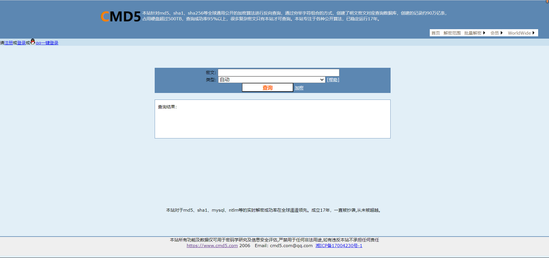Click inside the 密文 input field
The height and width of the screenshot is (258, 549).
click(x=278, y=72)
